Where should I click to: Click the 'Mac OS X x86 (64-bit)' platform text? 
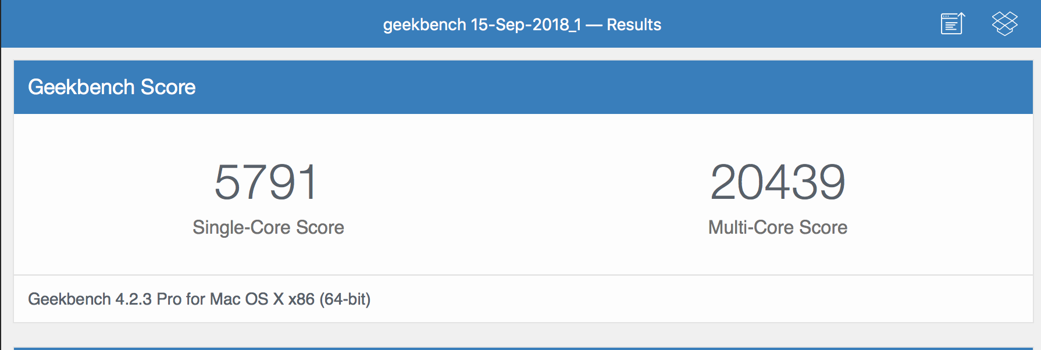[290, 299]
